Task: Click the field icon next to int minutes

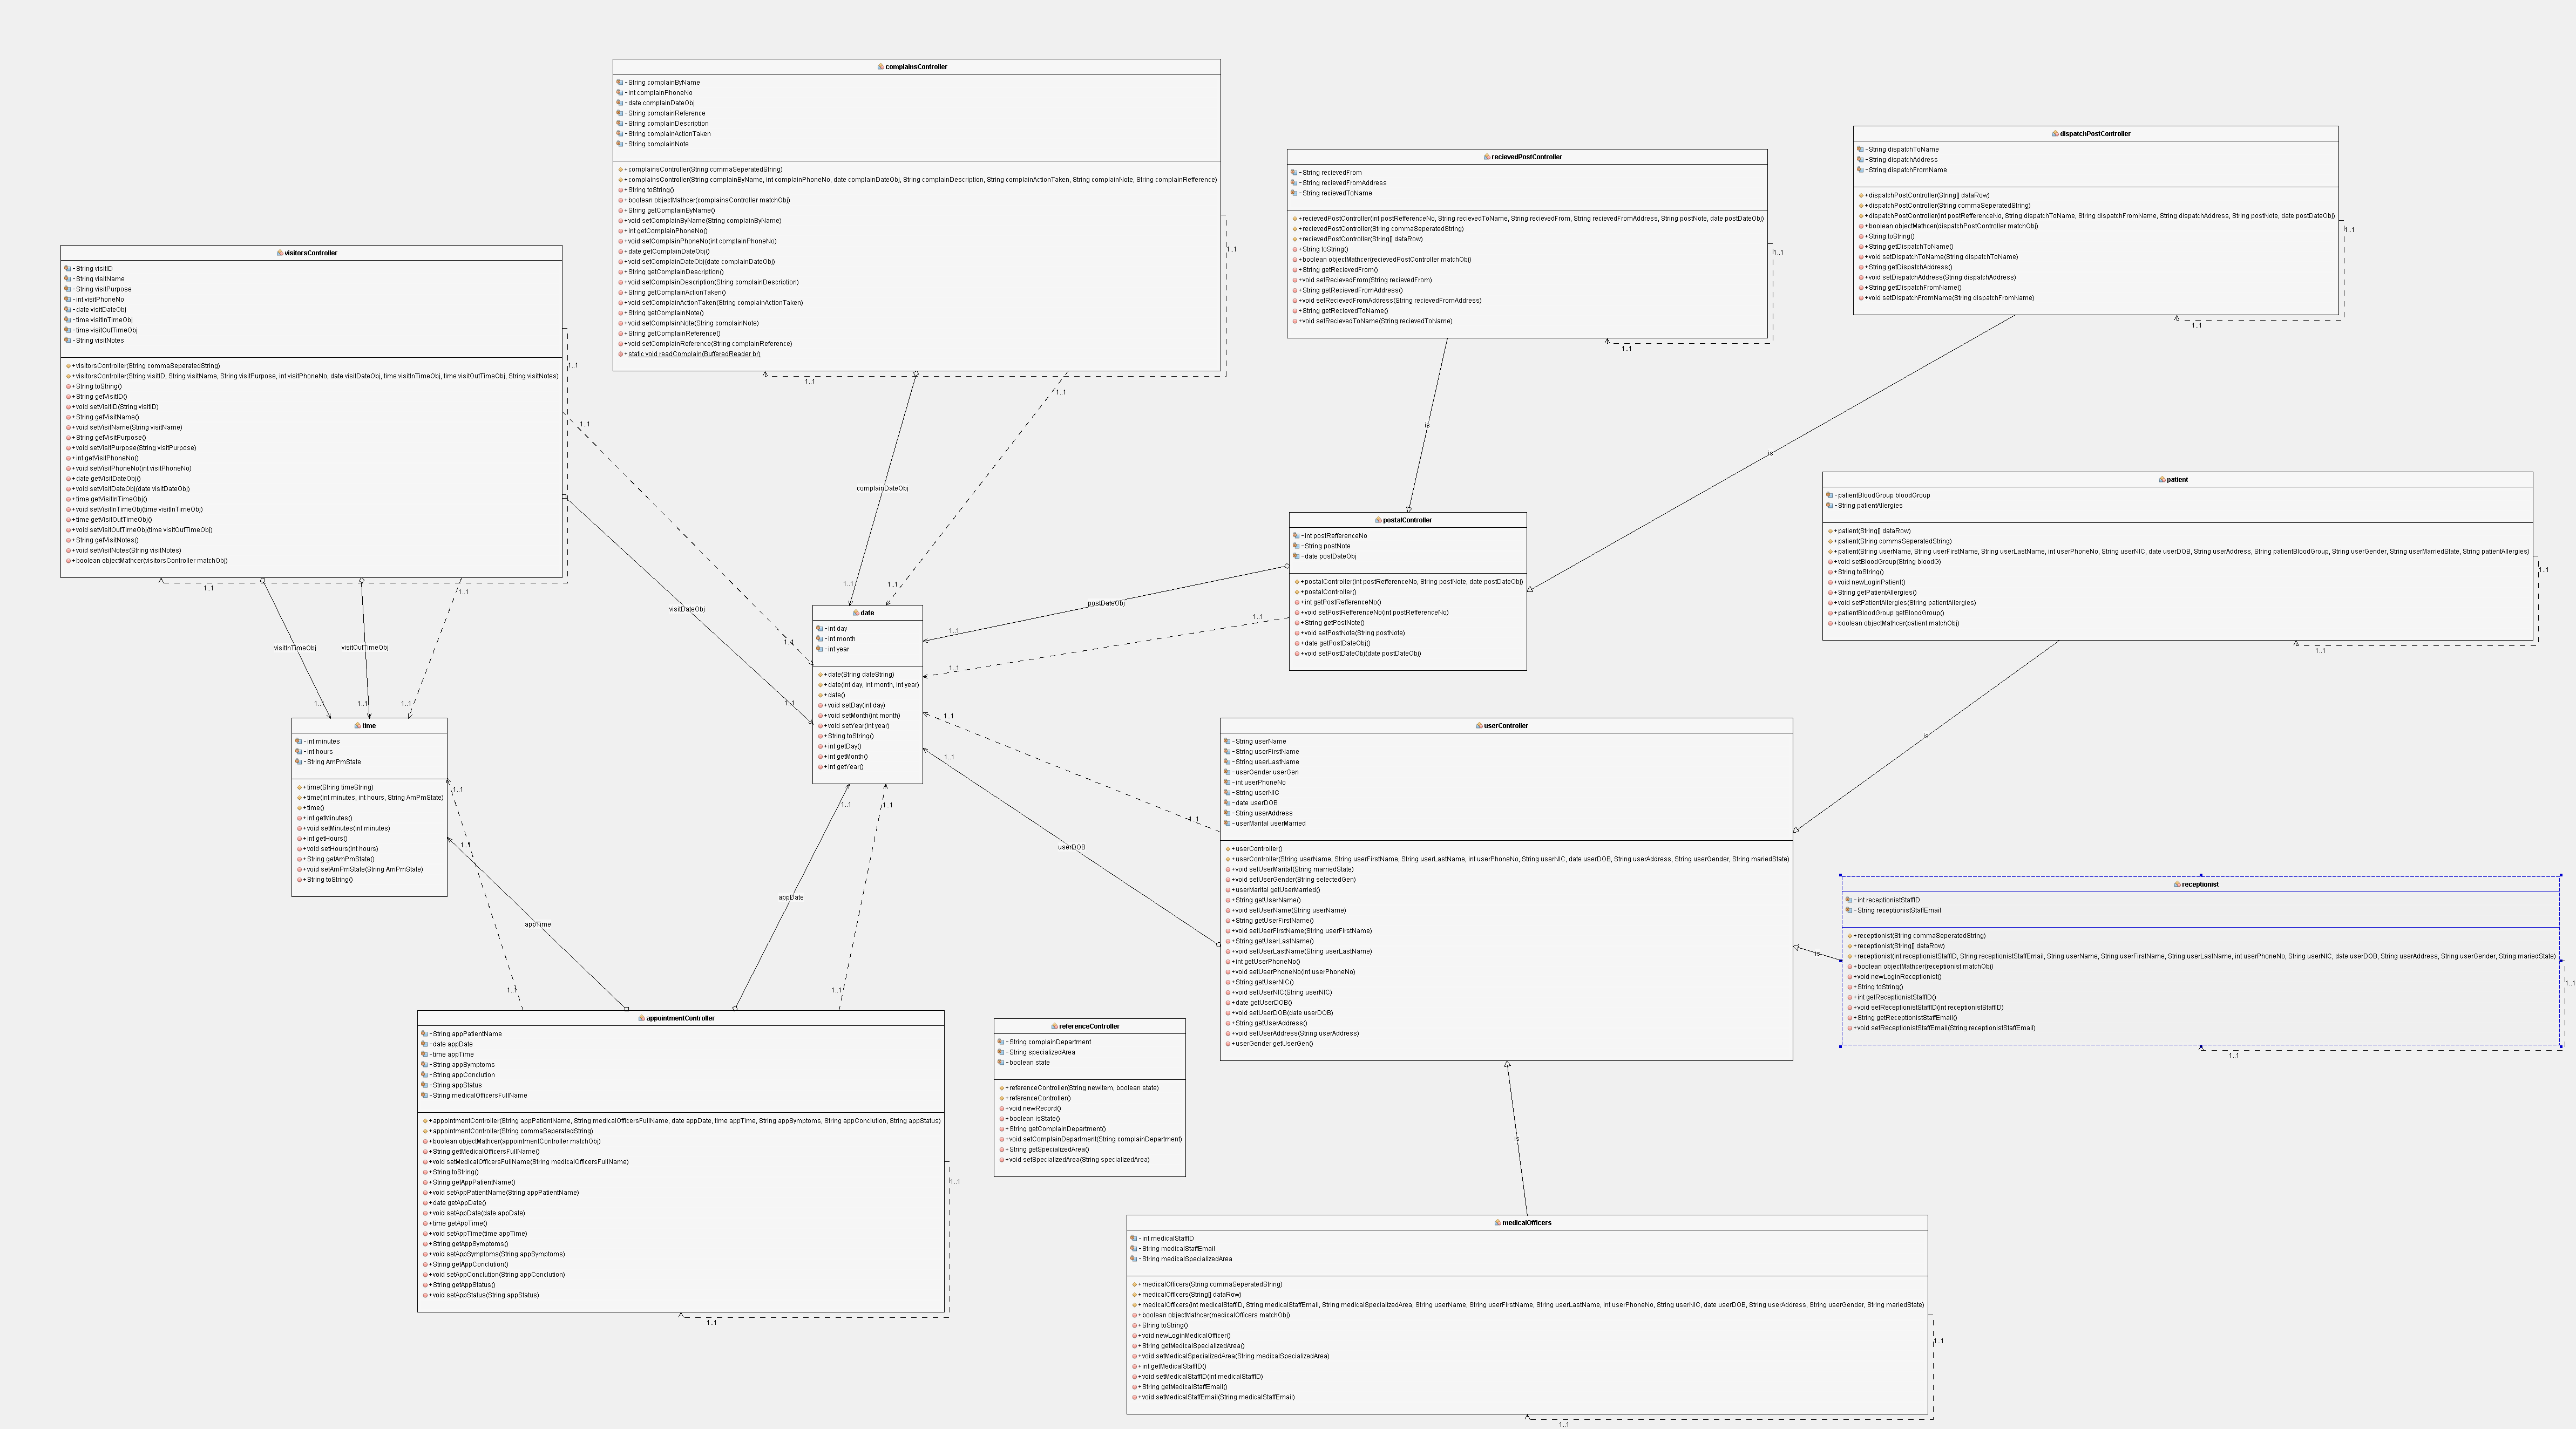Action: click(299, 742)
